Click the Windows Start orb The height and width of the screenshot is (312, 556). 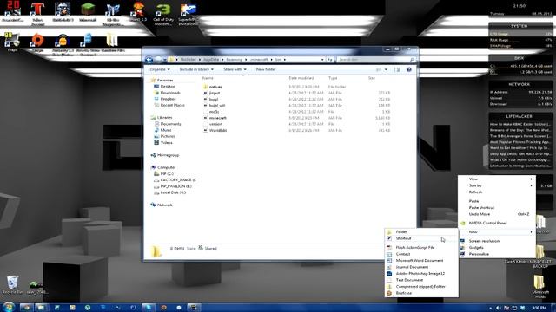(8, 307)
